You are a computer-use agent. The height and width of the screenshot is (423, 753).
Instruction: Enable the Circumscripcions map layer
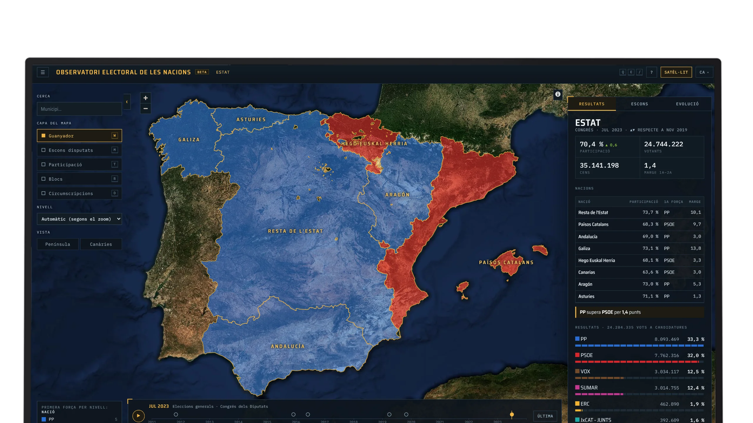click(x=79, y=193)
